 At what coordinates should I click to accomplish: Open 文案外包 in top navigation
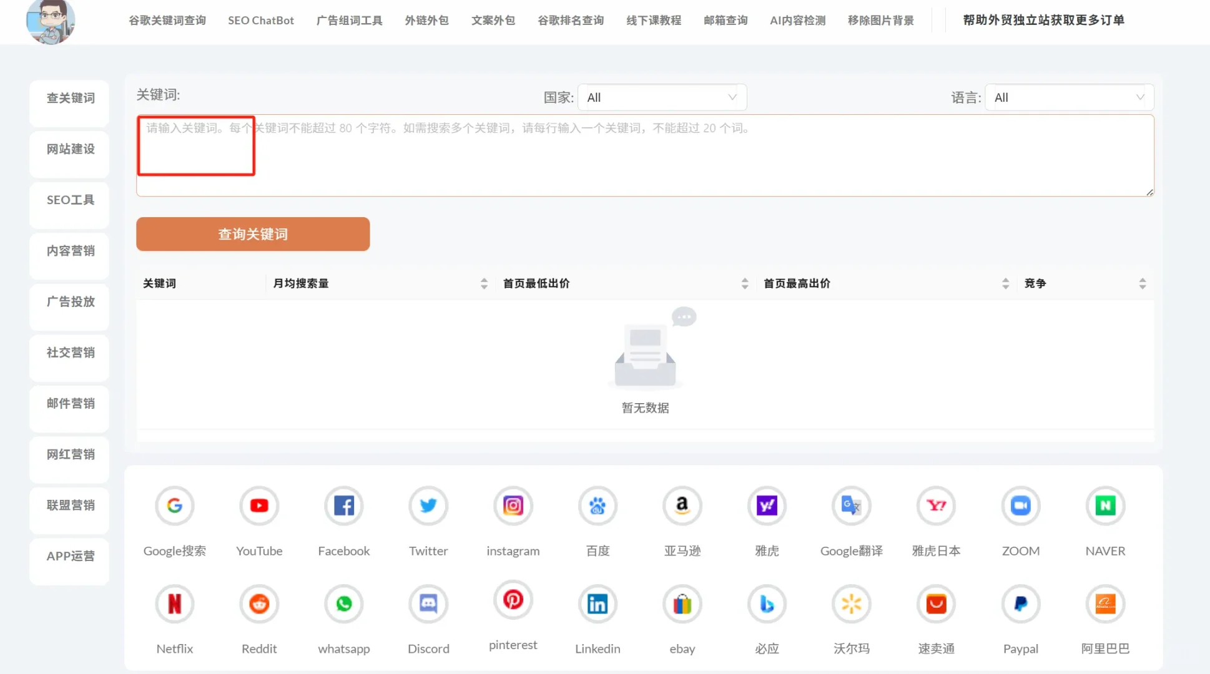point(493,21)
